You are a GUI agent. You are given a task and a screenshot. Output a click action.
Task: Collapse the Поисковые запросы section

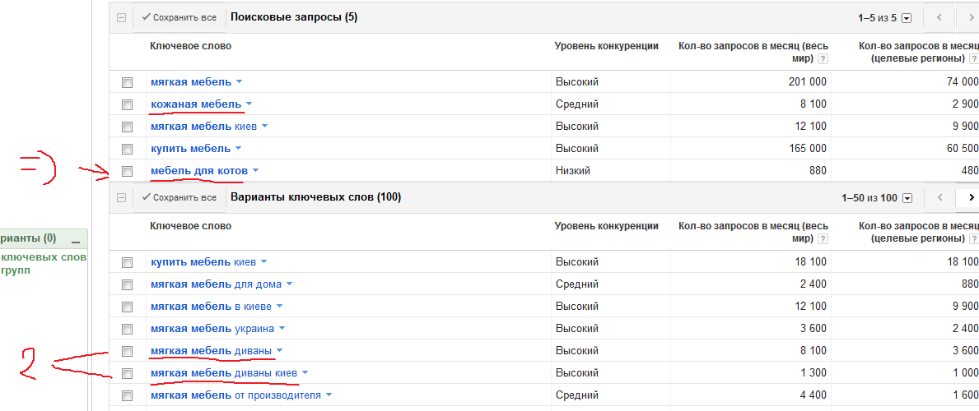[122, 17]
